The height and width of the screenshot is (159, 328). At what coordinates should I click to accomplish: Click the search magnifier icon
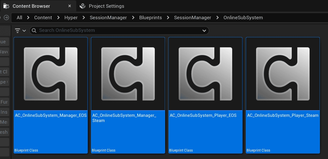tap(34, 30)
